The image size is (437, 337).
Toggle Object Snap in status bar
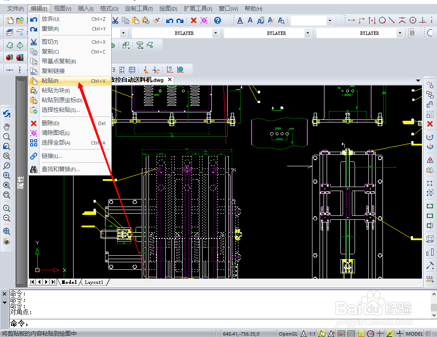[380, 333]
